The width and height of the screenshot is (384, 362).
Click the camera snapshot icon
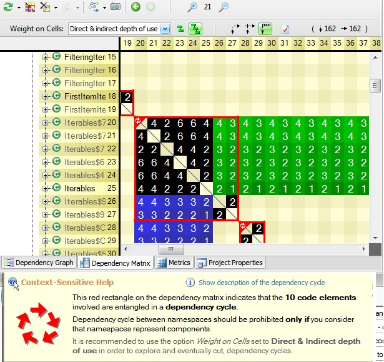pos(116,7)
